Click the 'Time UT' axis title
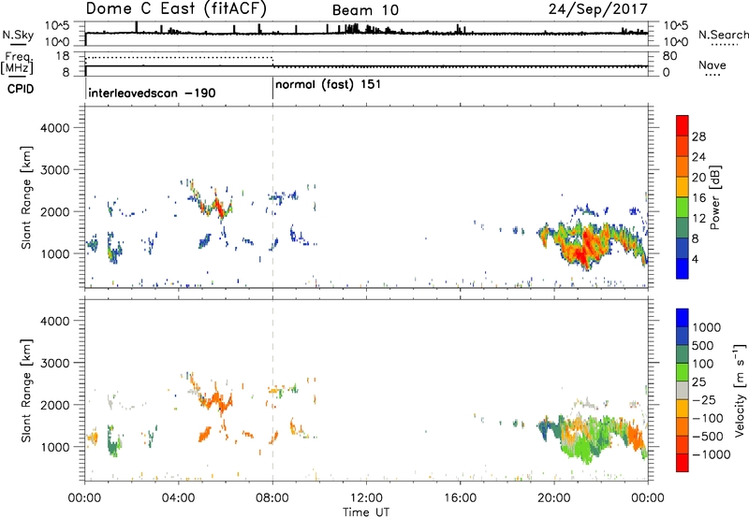The width and height of the screenshot is (749, 518). coord(366,512)
